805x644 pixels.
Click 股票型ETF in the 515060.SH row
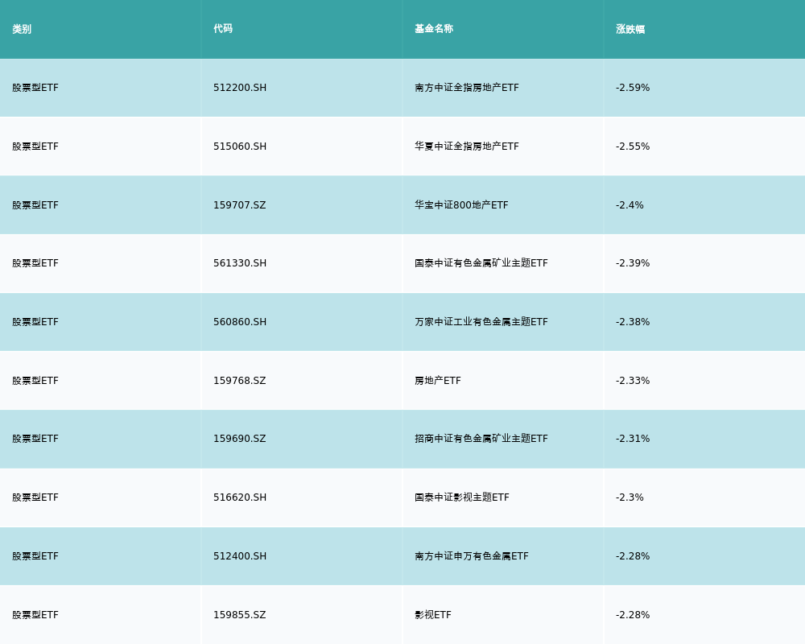pos(35,147)
